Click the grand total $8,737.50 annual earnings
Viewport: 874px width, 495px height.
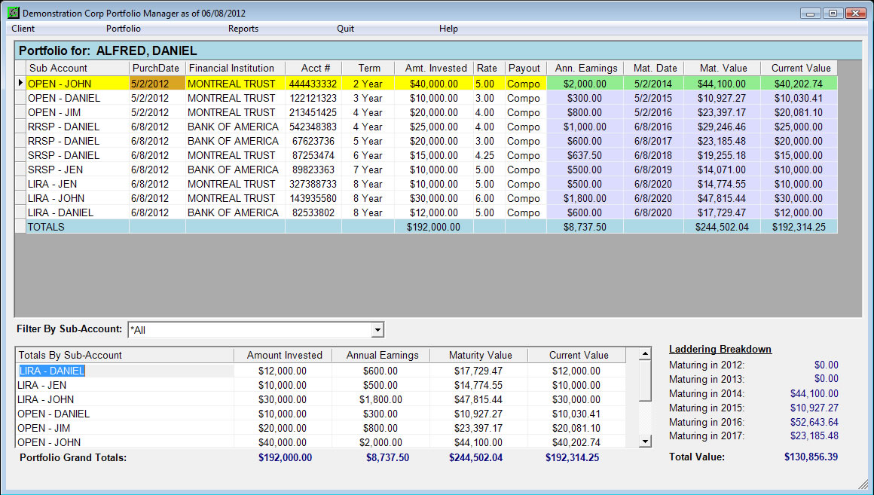tap(387, 457)
